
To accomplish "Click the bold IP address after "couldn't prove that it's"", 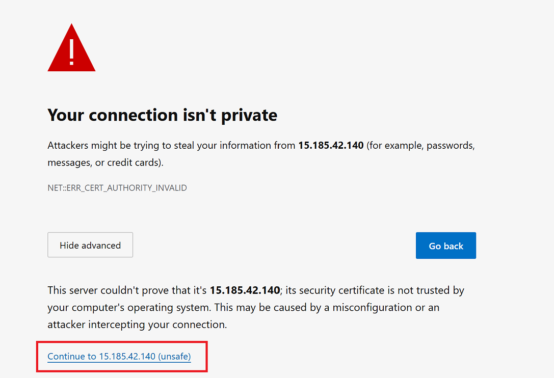I will pyautogui.click(x=245, y=290).
